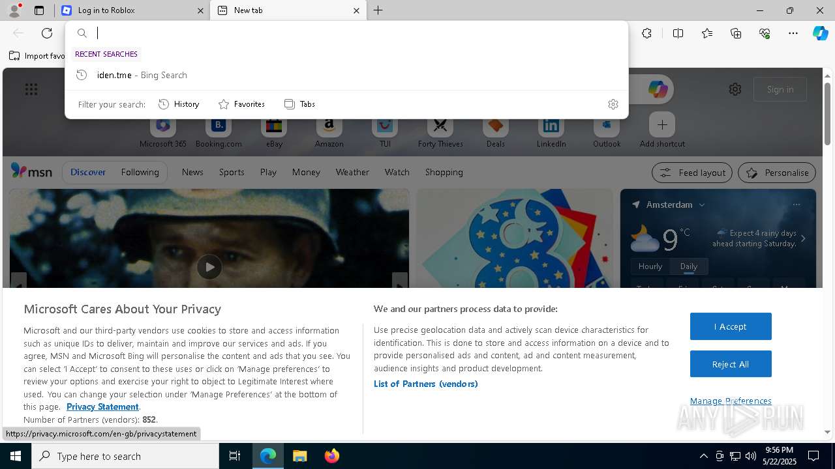This screenshot has width=835, height=469.
Task: Open Manage Preferences link
Action: pyautogui.click(x=731, y=401)
